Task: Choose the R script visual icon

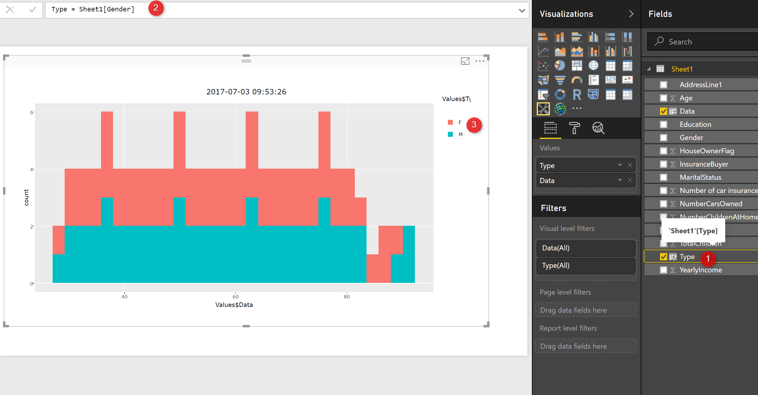Action: [577, 94]
